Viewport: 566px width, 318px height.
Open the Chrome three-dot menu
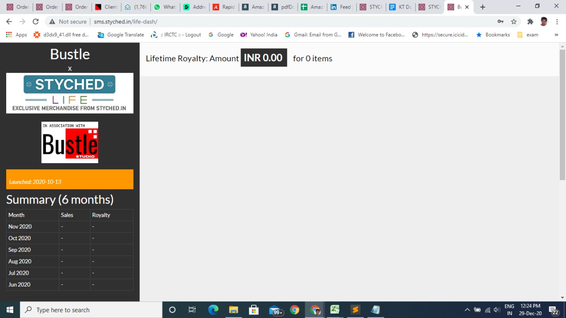557,21
